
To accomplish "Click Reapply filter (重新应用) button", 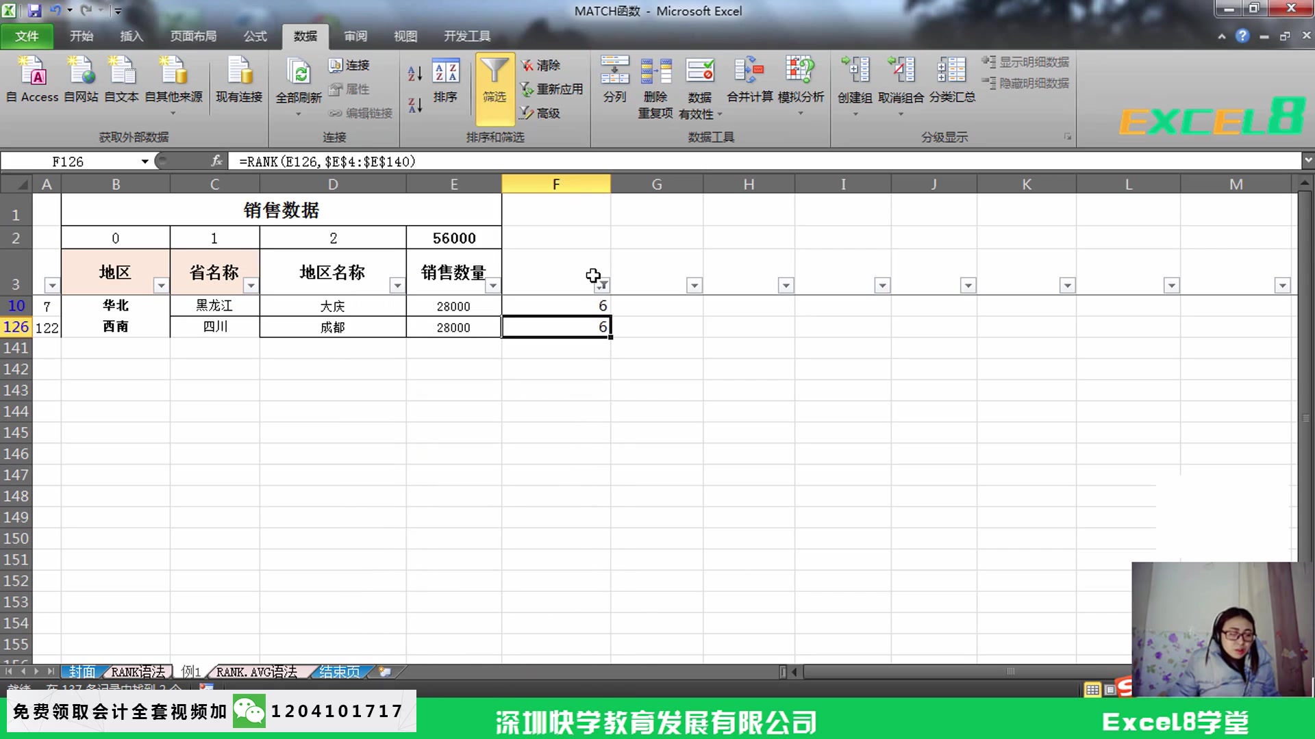I will pos(551,89).
